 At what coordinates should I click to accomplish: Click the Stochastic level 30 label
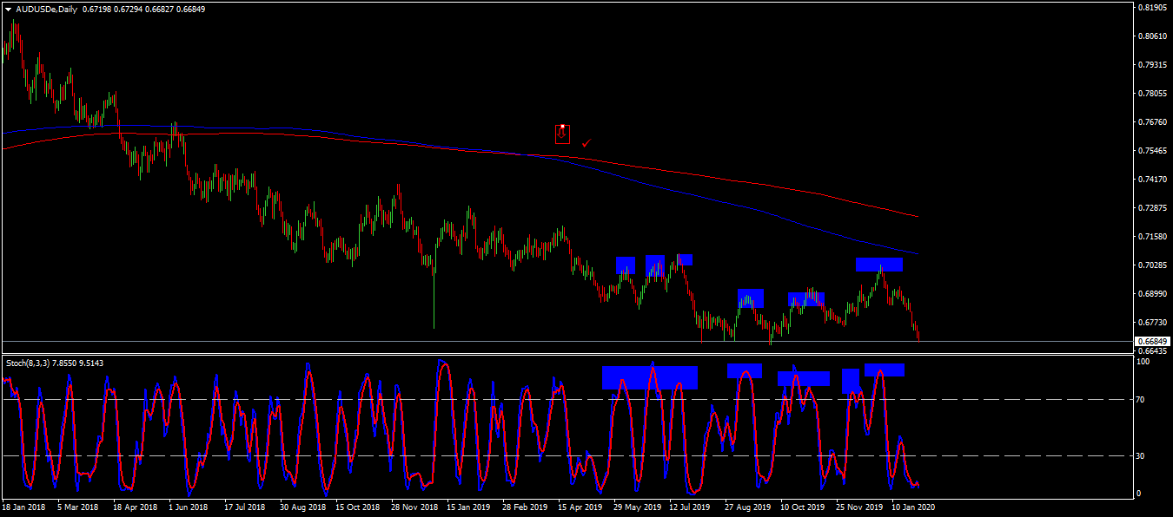pos(1142,455)
